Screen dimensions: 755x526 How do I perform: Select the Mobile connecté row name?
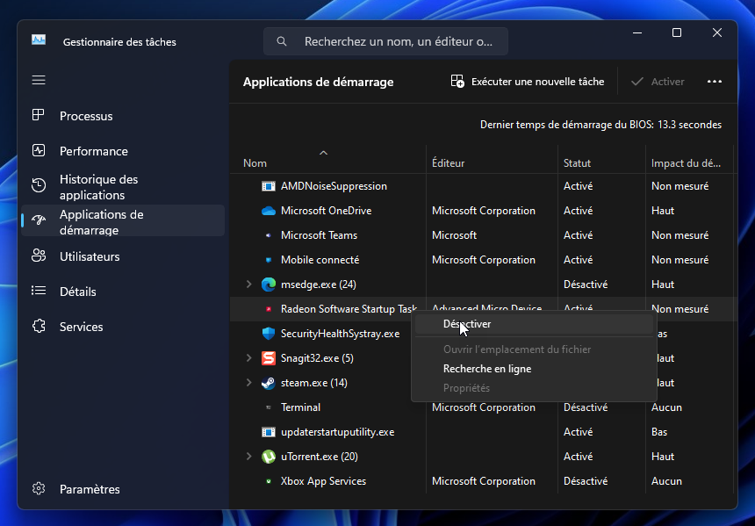pos(320,260)
